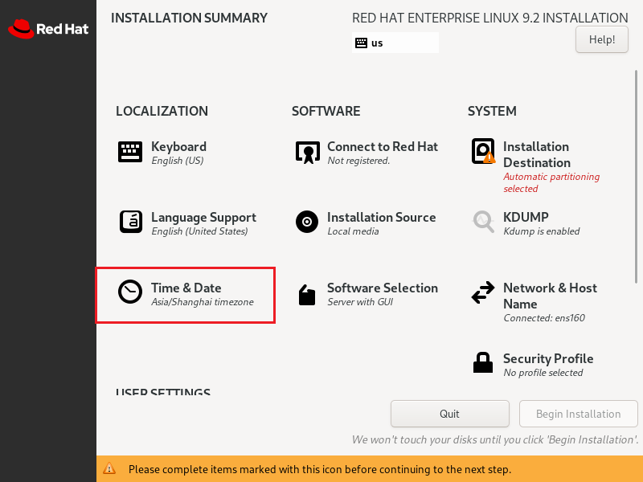The height and width of the screenshot is (482, 643).
Task: Click Begin Installation button
Action: pyautogui.click(x=578, y=414)
